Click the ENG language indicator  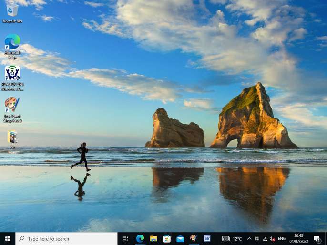click(x=282, y=238)
